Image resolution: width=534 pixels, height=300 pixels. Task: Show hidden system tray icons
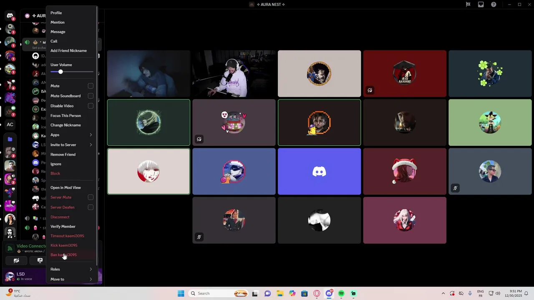tap(443, 293)
